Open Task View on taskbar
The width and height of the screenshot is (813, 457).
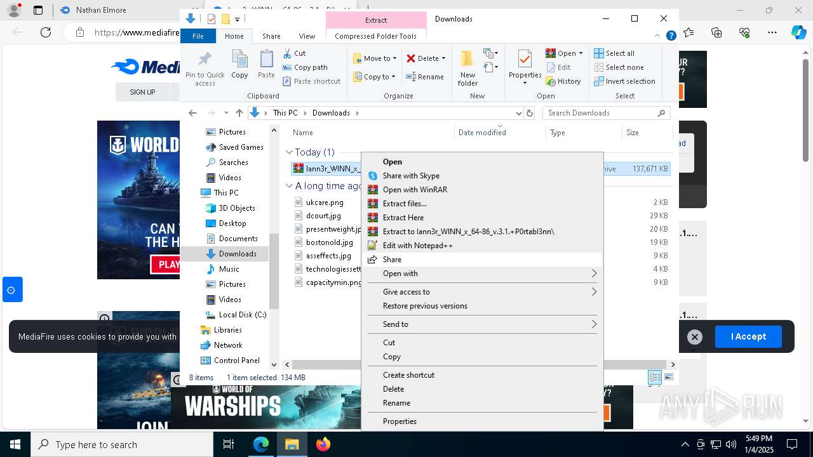pyautogui.click(x=229, y=444)
